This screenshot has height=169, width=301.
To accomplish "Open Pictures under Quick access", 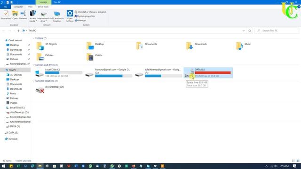I will pos(14,59).
